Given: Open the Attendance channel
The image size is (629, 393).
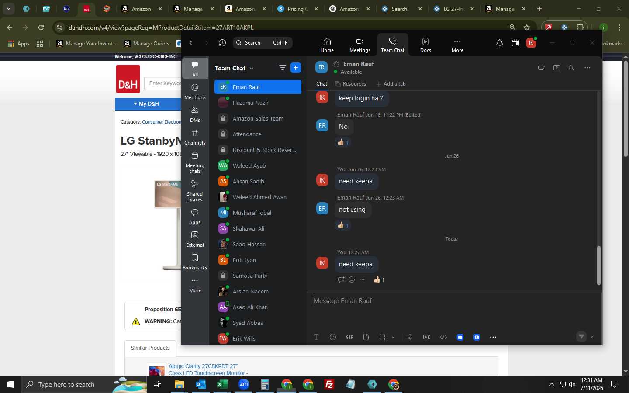Looking at the screenshot, I should click(x=258, y=134).
